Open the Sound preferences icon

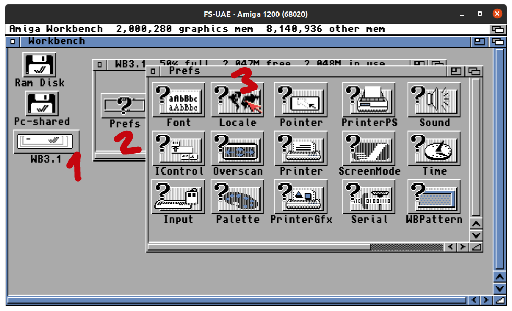[434, 100]
